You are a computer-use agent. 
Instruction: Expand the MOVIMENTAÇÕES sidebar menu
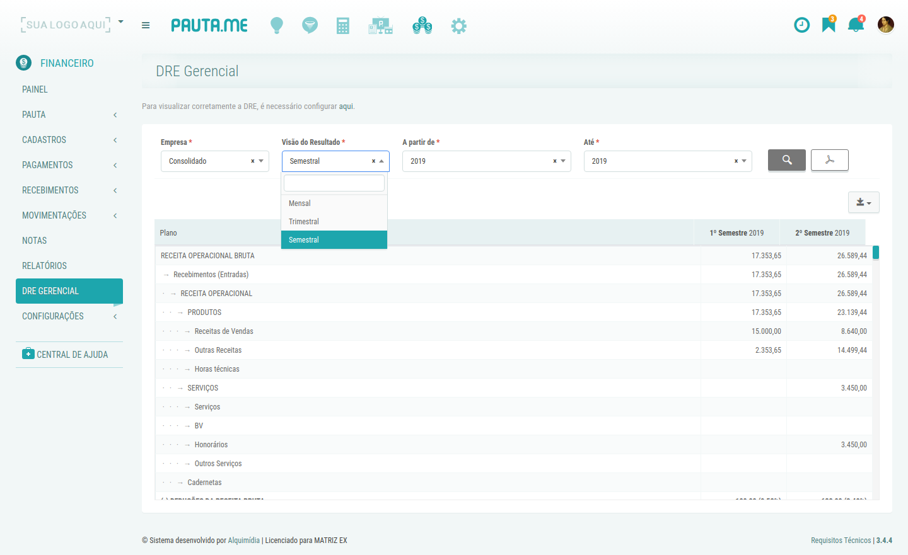pyautogui.click(x=69, y=215)
